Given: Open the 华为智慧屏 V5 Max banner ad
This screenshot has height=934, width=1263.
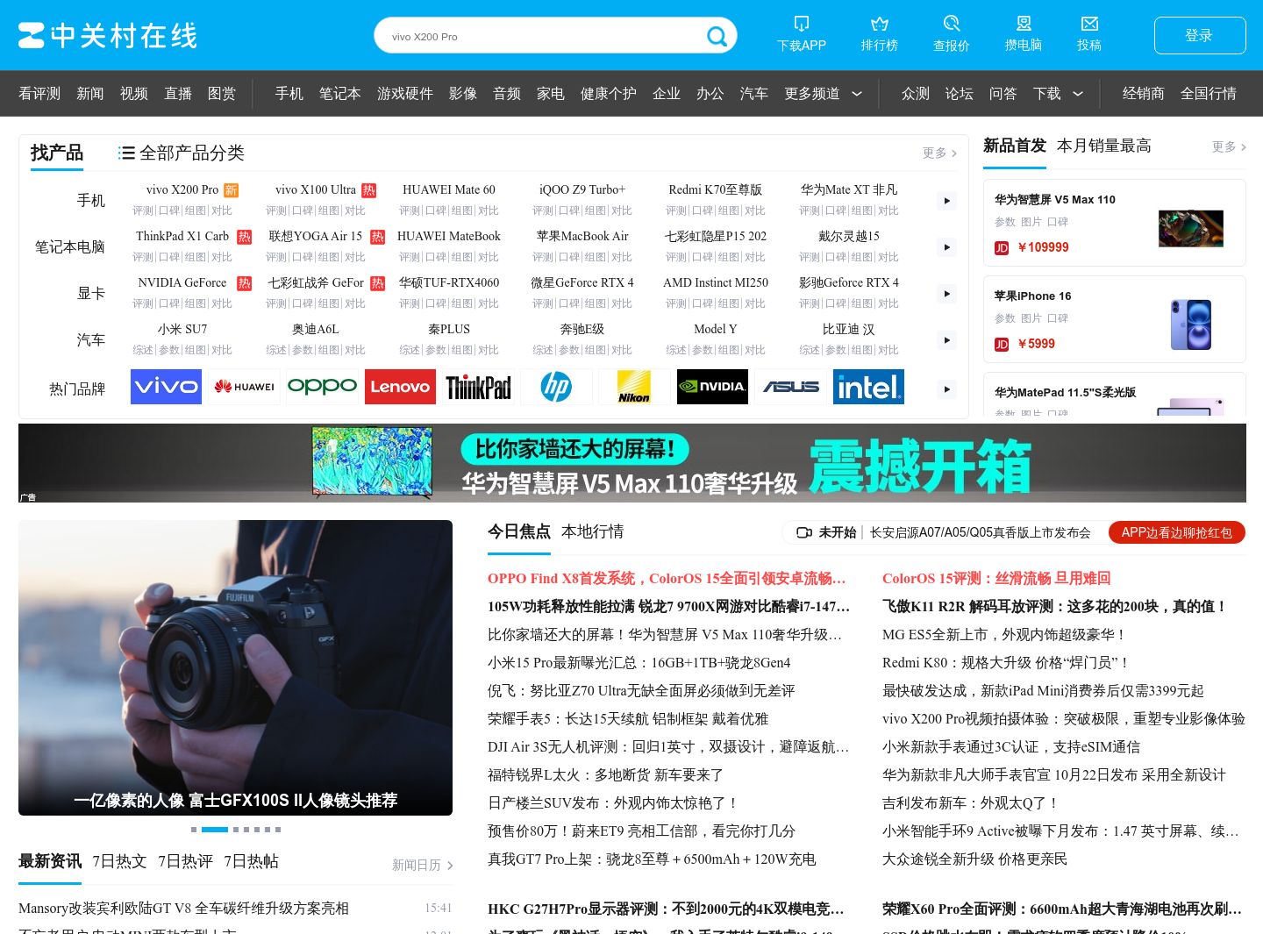Looking at the screenshot, I should point(632,463).
